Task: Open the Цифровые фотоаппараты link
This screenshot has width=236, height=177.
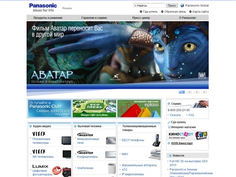Action: pyautogui.click(x=42, y=173)
